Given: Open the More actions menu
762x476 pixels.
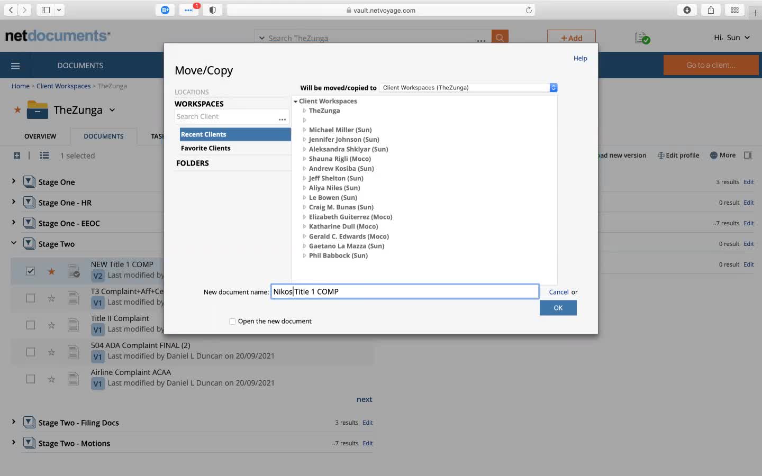Looking at the screenshot, I should tap(723, 155).
